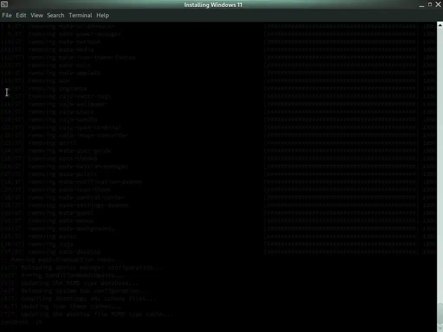
Task: Maximize the Installing Windows 11 window
Action: (x=430, y=4)
